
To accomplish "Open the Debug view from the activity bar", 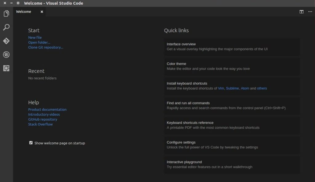I will pos(6,54).
